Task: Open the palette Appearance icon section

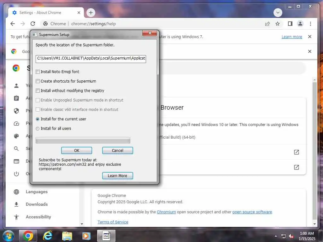Action: click(16, 136)
